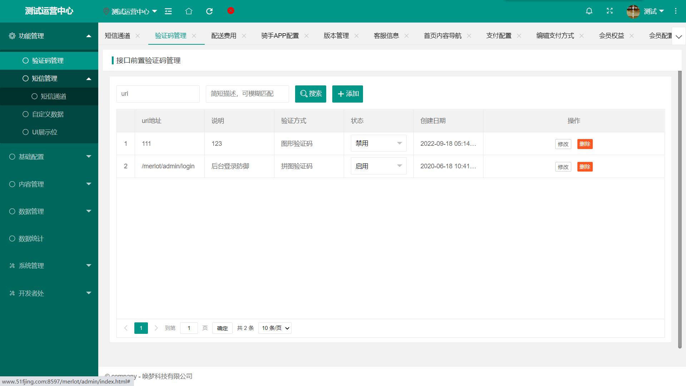Close the 版本管理 tab

pyautogui.click(x=357, y=36)
